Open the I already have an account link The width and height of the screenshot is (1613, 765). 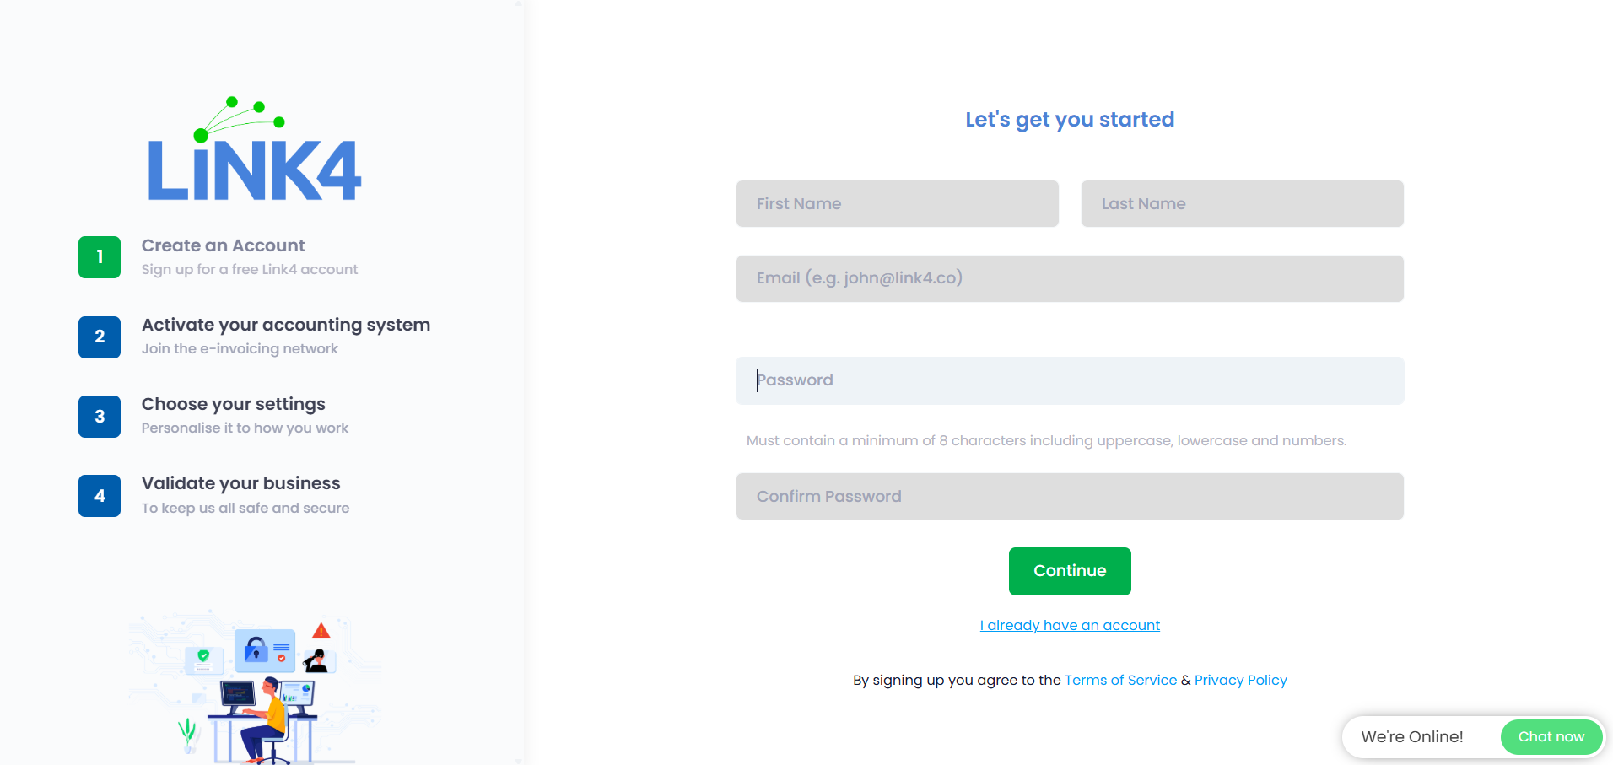[x=1070, y=625]
